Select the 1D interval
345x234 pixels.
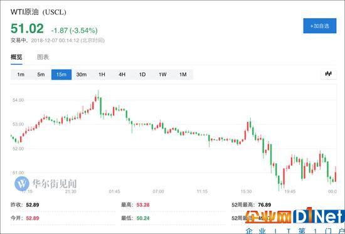[x=142, y=75]
